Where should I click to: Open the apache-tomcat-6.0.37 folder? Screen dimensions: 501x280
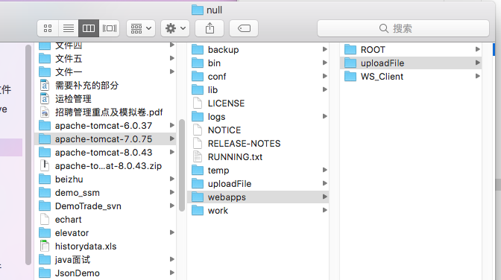tap(105, 125)
